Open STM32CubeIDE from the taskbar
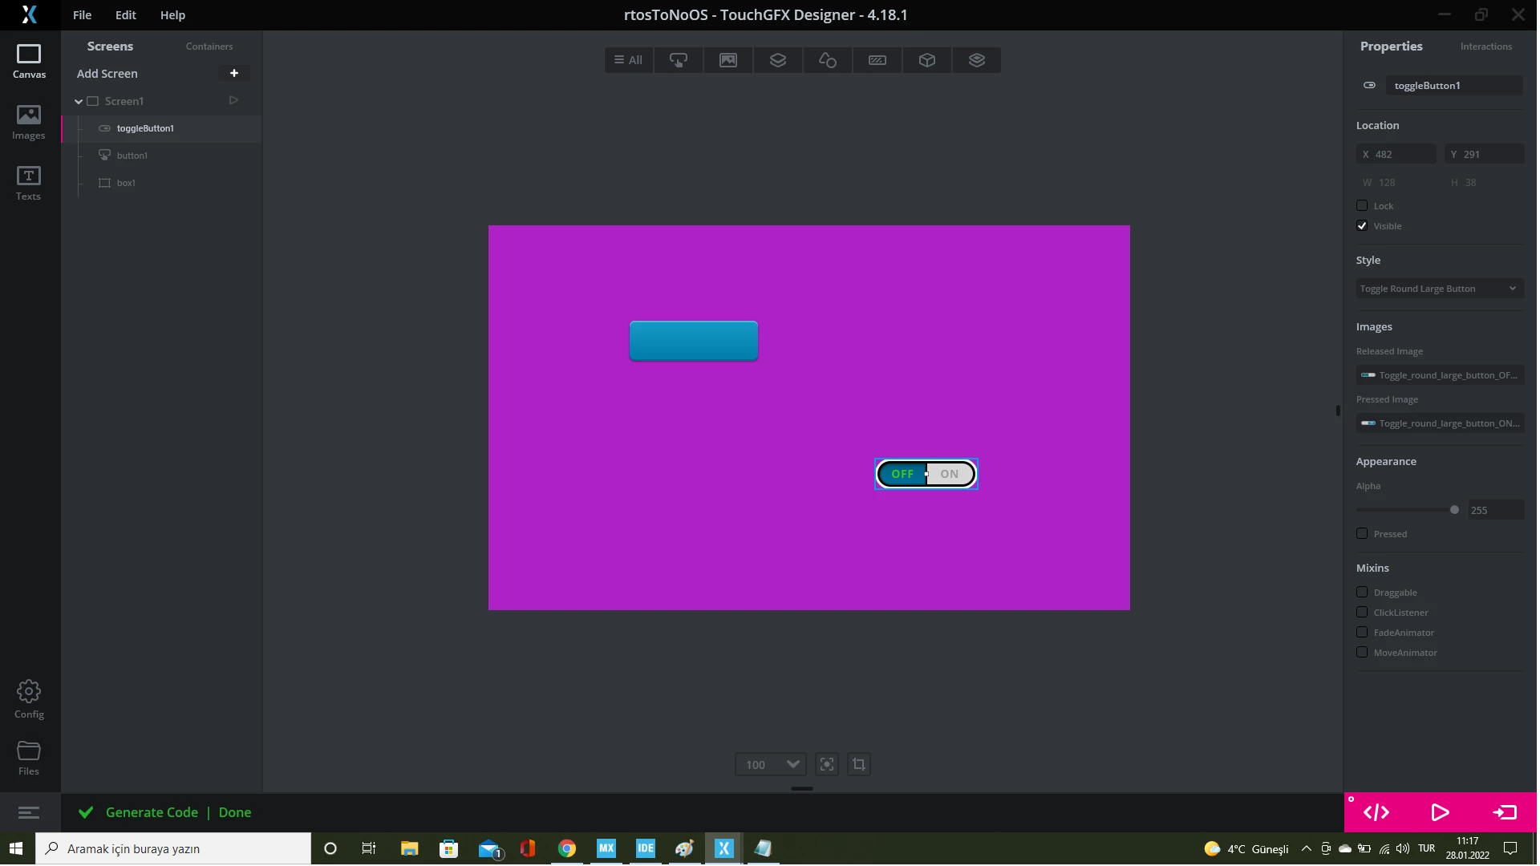Image resolution: width=1540 pixels, height=866 pixels. pyautogui.click(x=645, y=848)
